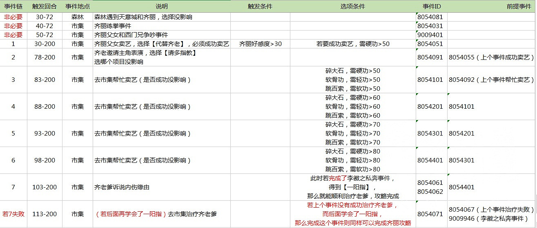
Task: Select the 93-200 trigger round cell
Action: pos(44,134)
